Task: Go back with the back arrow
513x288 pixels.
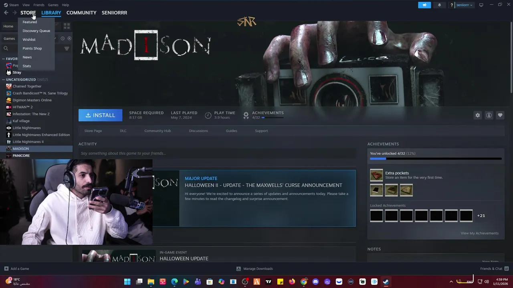Action: click(x=6, y=13)
